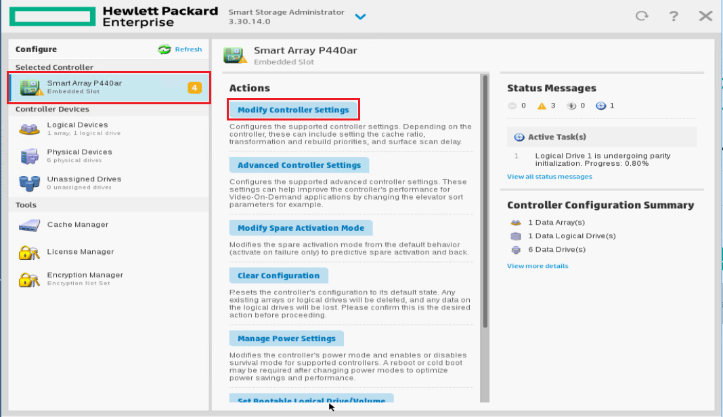Click the critical status count icon
Screen dimensions: 723x417
point(512,106)
